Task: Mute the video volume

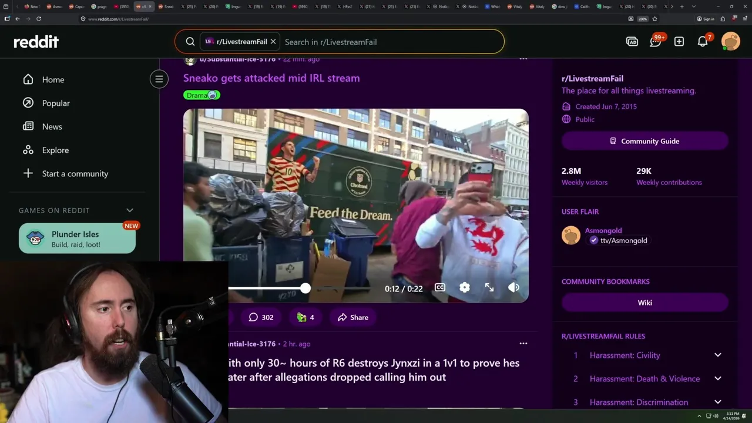Action: point(514,287)
